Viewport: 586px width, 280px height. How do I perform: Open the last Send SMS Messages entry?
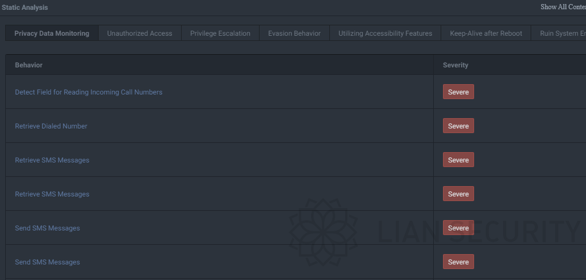click(x=47, y=262)
